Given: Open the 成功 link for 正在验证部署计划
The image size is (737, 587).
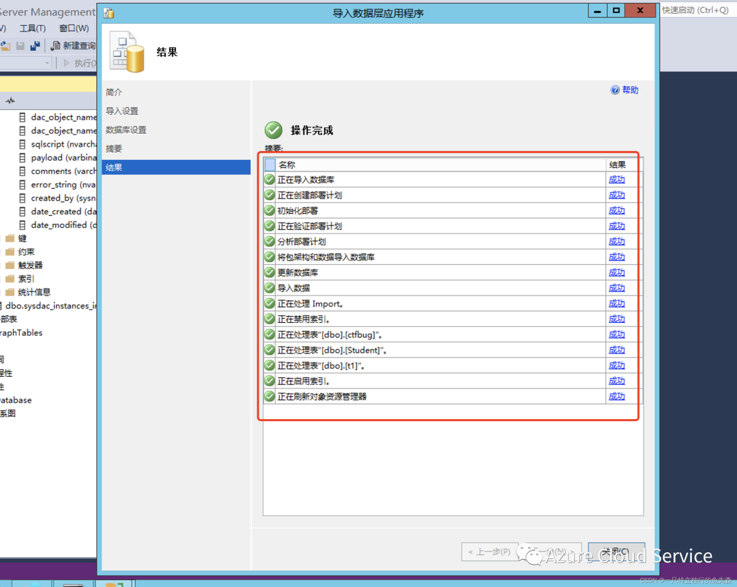Looking at the screenshot, I should 617,226.
